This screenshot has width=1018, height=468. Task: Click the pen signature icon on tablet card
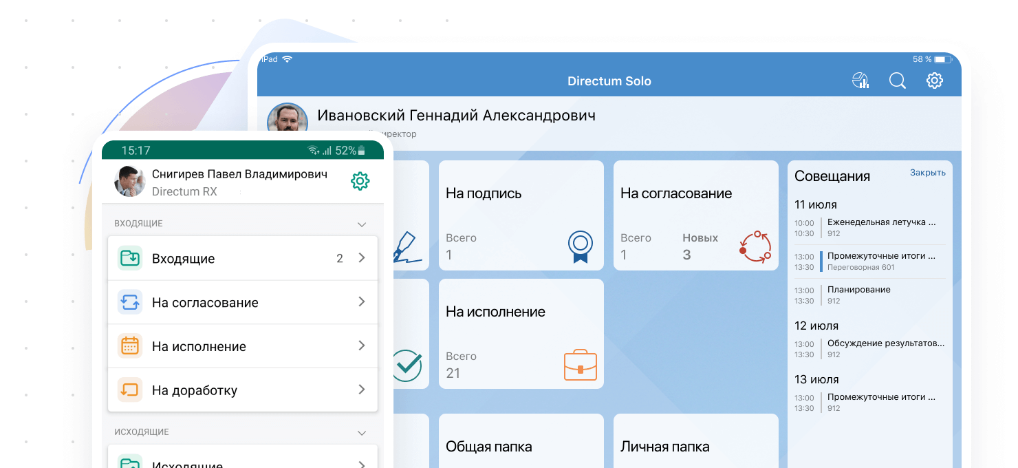[x=407, y=248]
